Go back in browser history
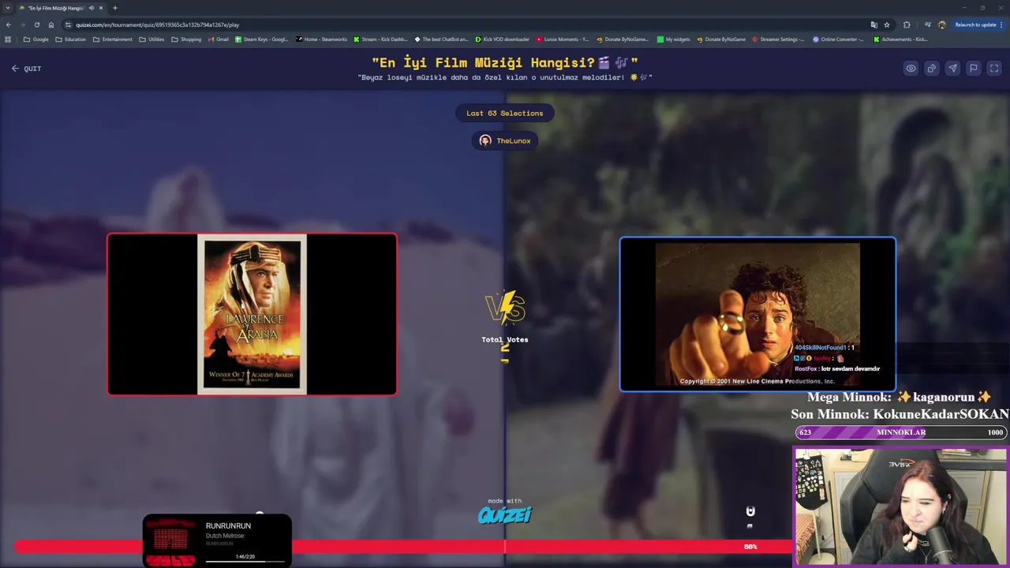Screen dimensions: 1010x568 pos(9,24)
